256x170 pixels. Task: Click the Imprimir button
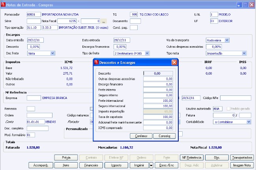(x=139, y=165)
